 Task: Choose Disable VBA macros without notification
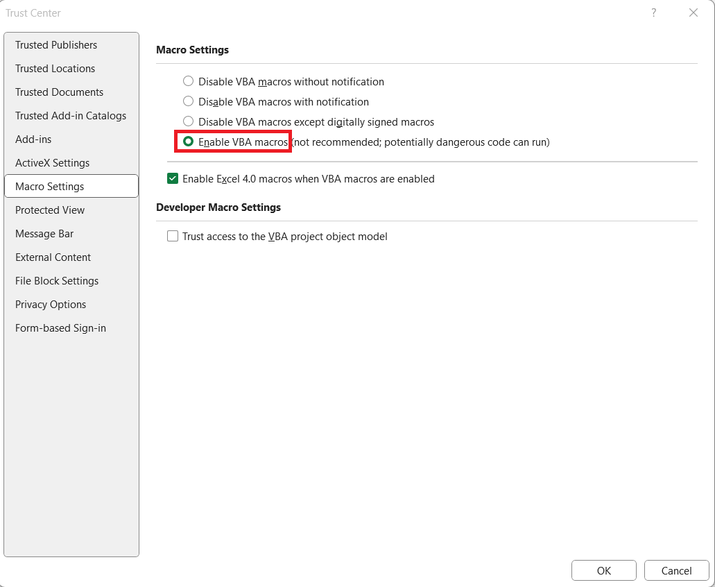coord(188,81)
